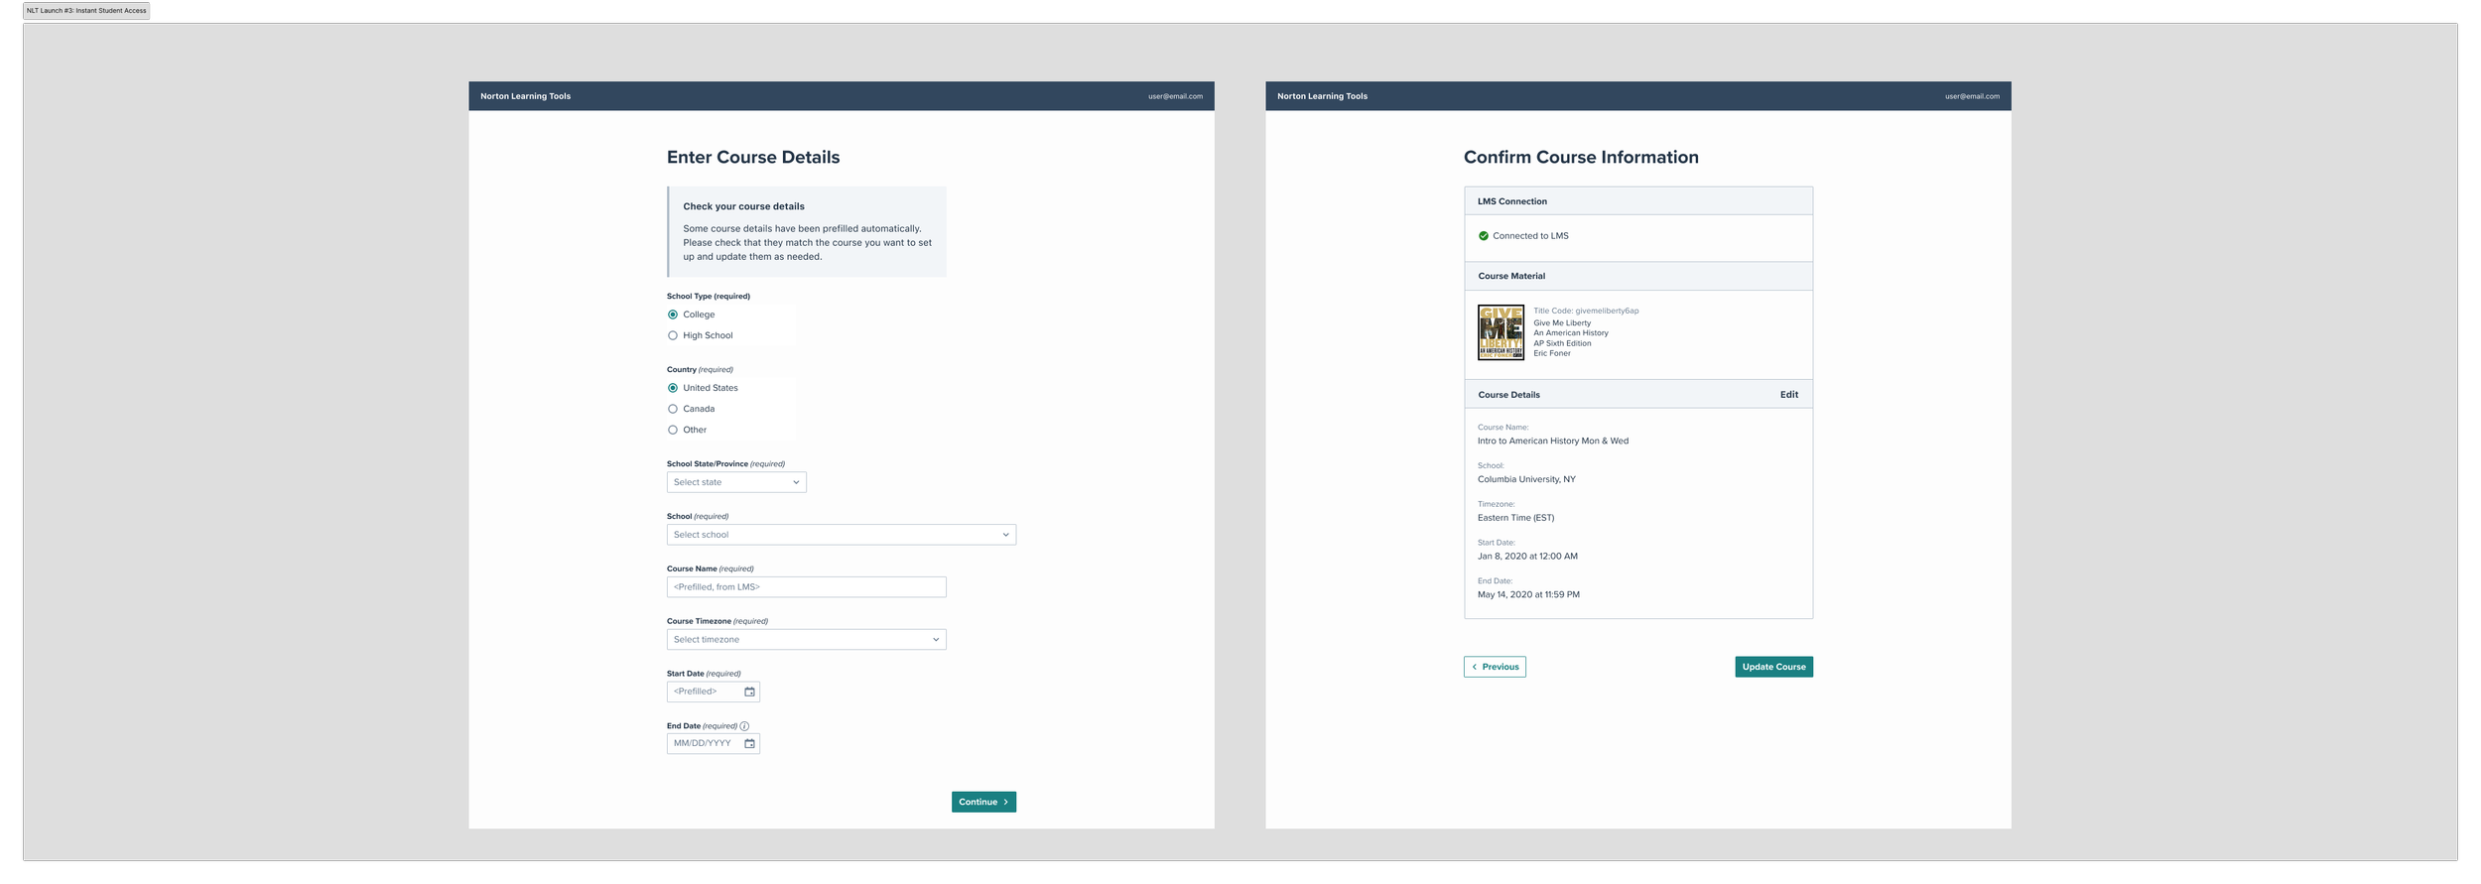Viewport: 2481px width, 884px height.
Task: Click Norton Learning Tools on Confirm Course Information page
Action: click(x=1322, y=96)
